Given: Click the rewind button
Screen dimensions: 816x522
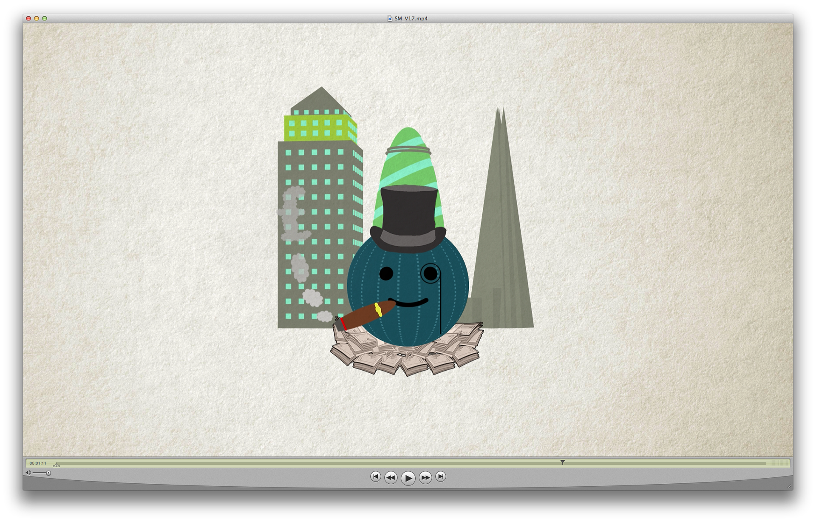Looking at the screenshot, I should click(x=391, y=478).
